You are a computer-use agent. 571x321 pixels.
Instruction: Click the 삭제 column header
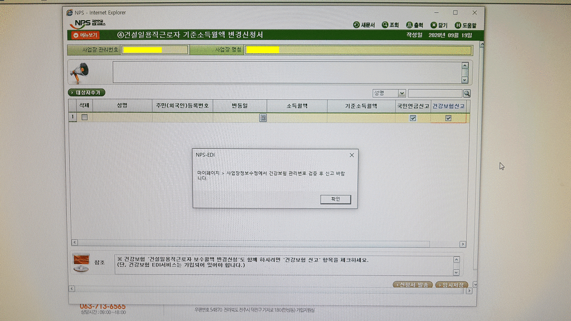pyautogui.click(x=84, y=105)
